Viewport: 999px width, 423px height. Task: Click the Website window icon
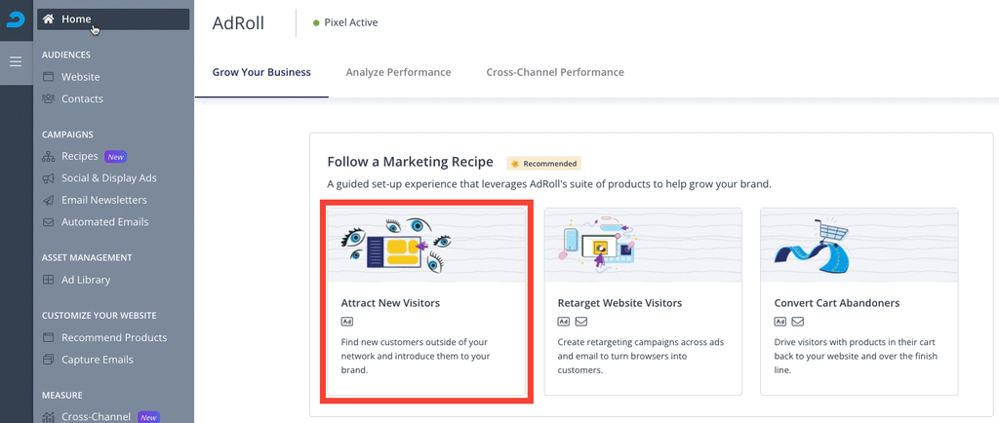click(48, 77)
